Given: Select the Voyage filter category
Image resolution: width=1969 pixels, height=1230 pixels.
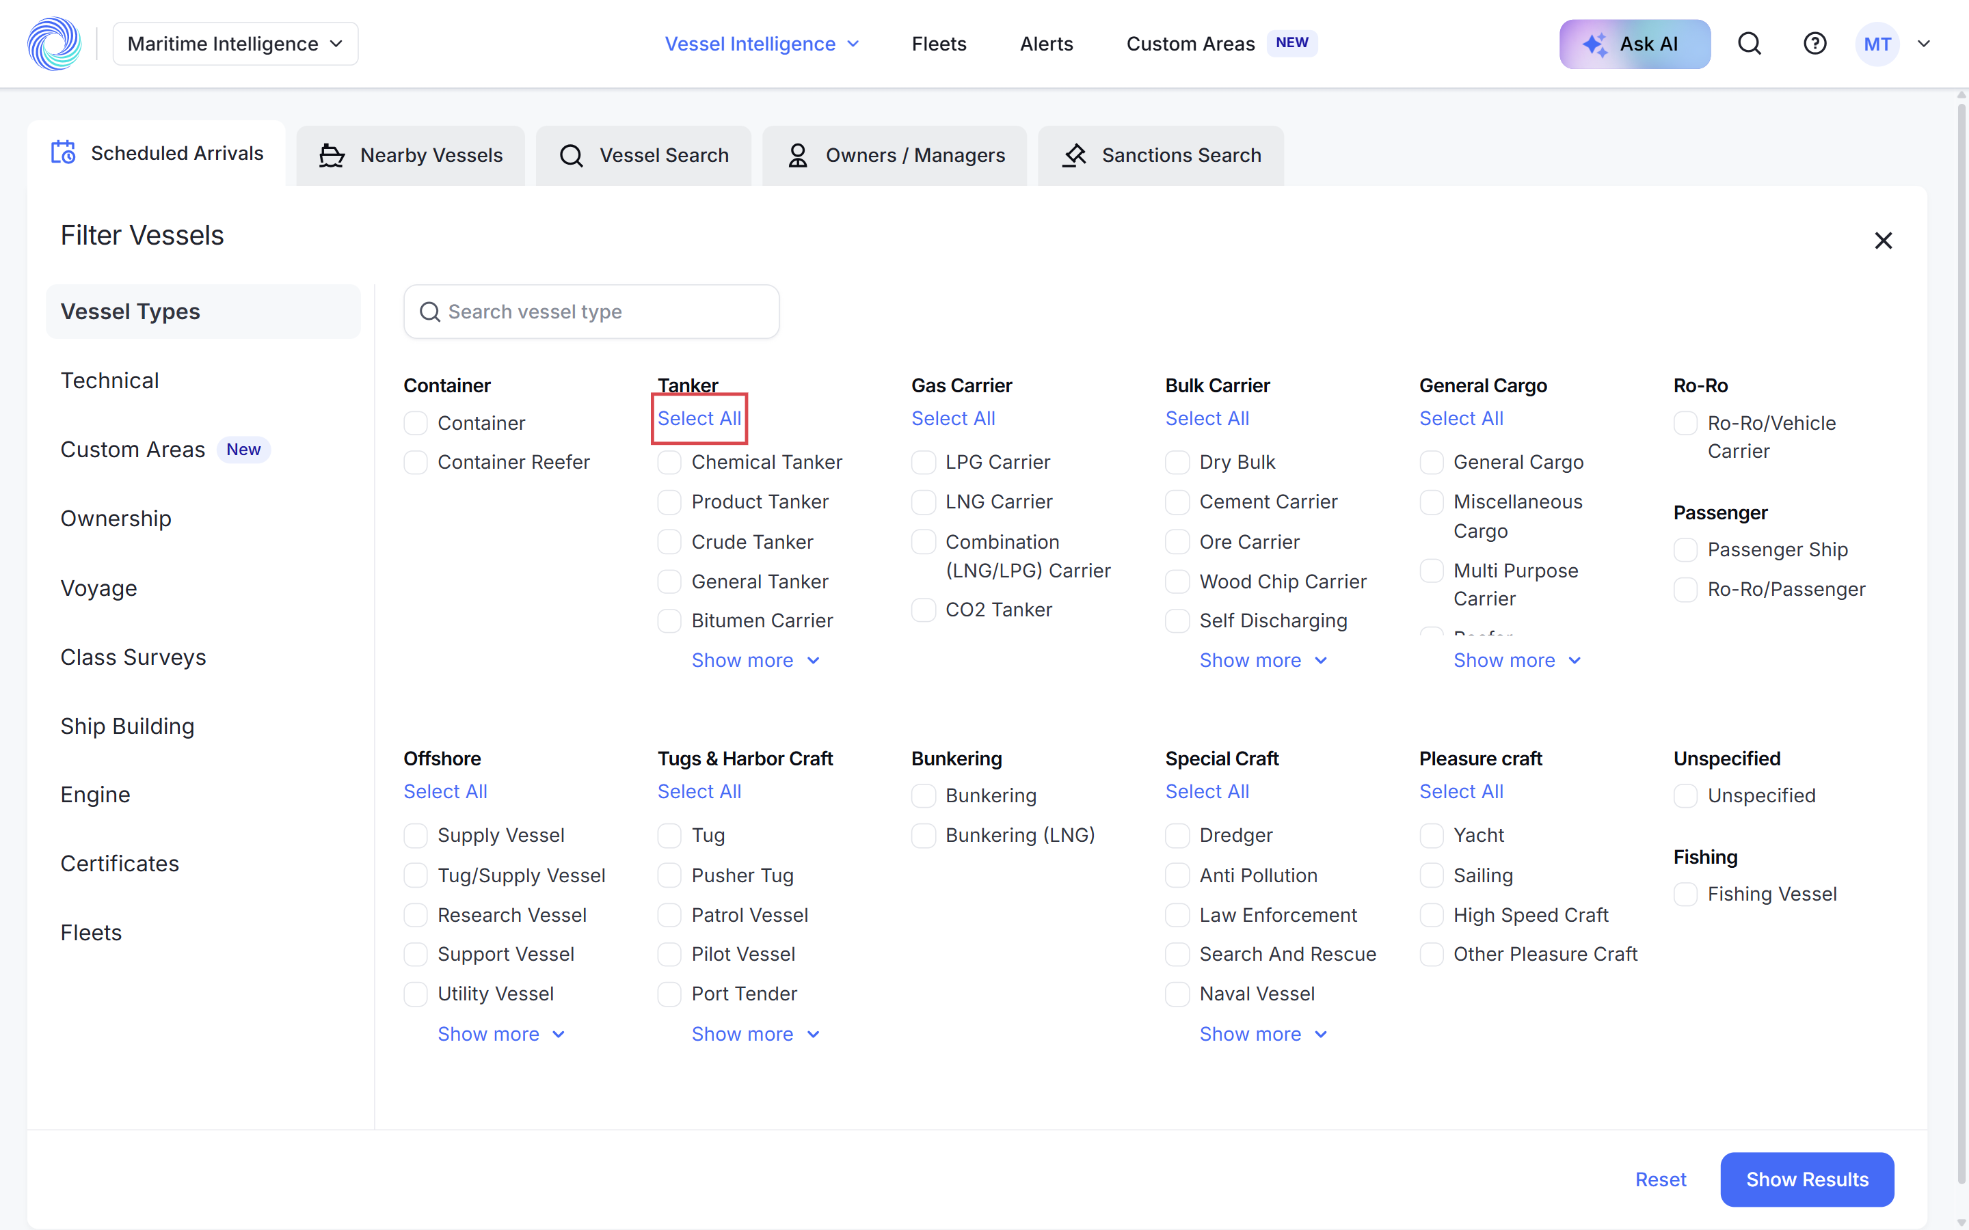Looking at the screenshot, I should coord(98,588).
